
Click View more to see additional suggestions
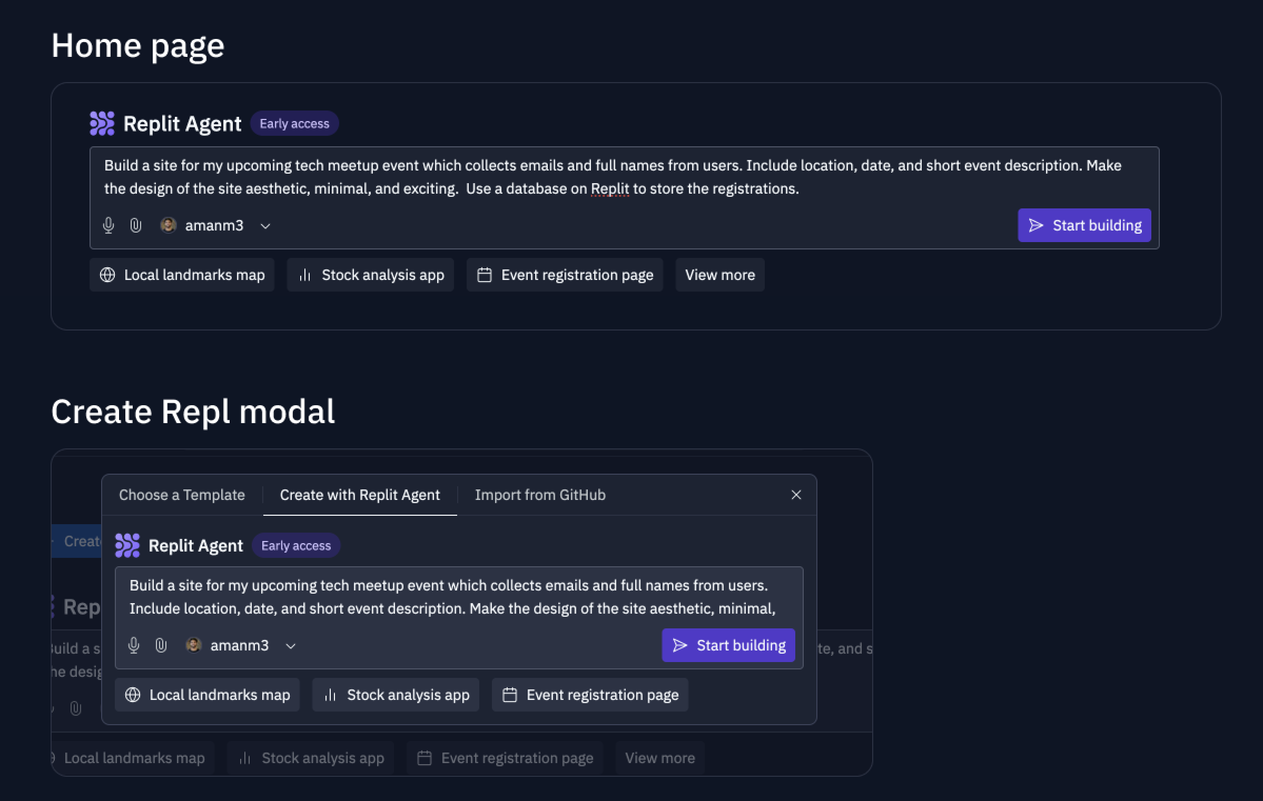click(x=719, y=274)
